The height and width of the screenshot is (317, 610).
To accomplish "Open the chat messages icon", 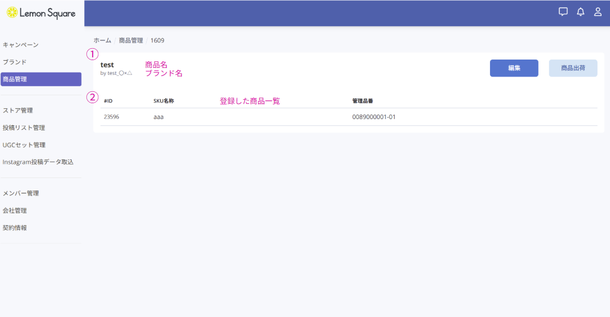I will 563,12.
